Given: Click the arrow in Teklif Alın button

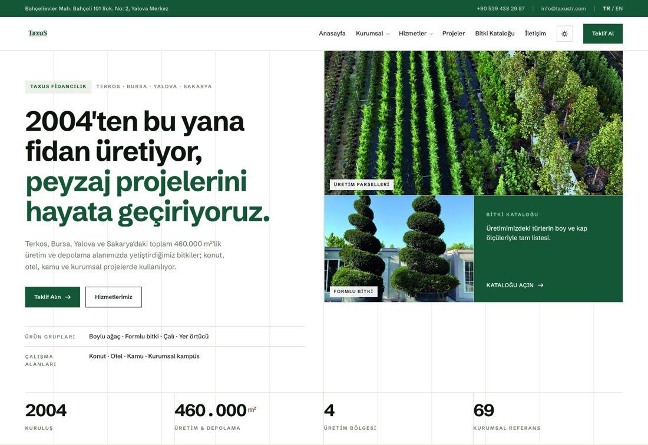Looking at the screenshot, I should tap(68, 297).
